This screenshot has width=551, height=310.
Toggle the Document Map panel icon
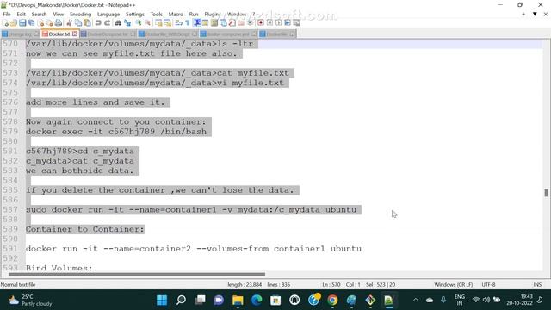[x=214, y=23]
